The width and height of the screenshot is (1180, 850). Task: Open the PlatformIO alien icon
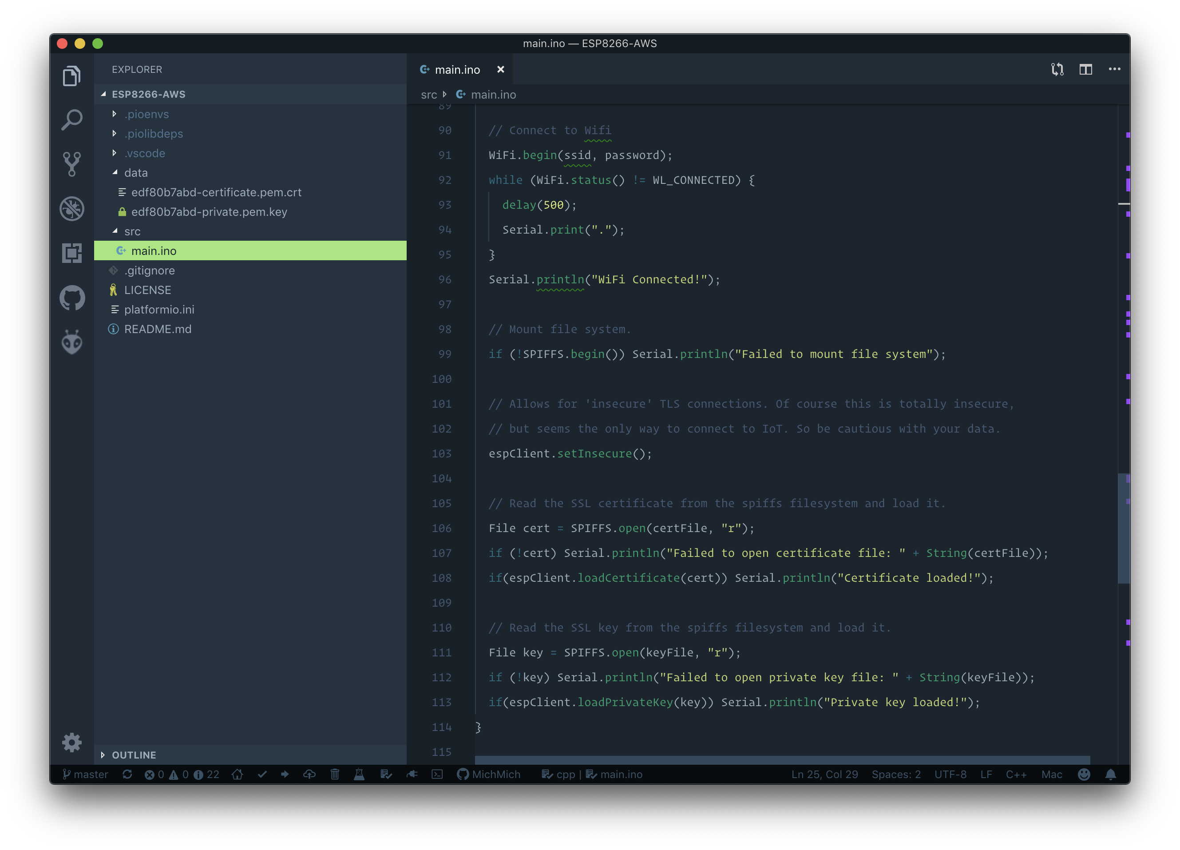tap(72, 342)
